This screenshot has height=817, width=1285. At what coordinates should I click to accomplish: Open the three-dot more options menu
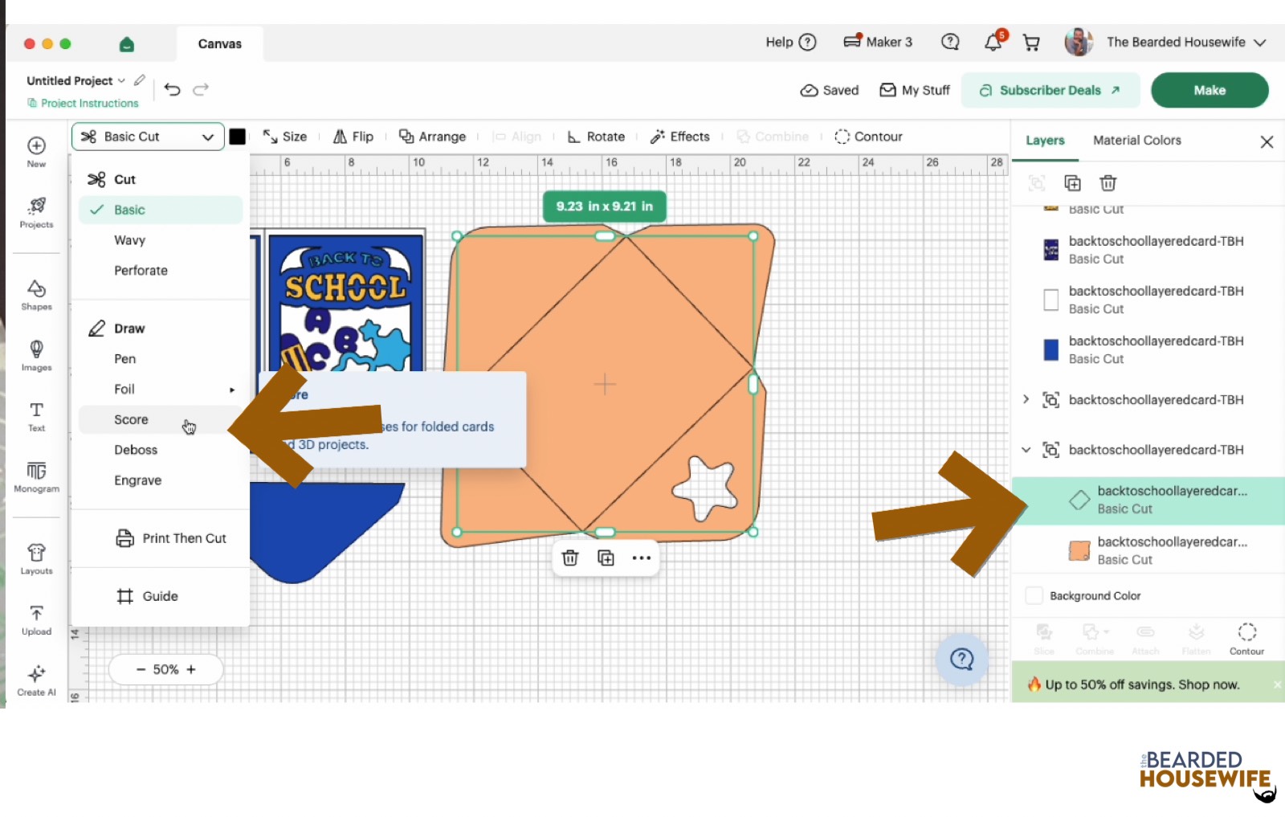click(641, 558)
